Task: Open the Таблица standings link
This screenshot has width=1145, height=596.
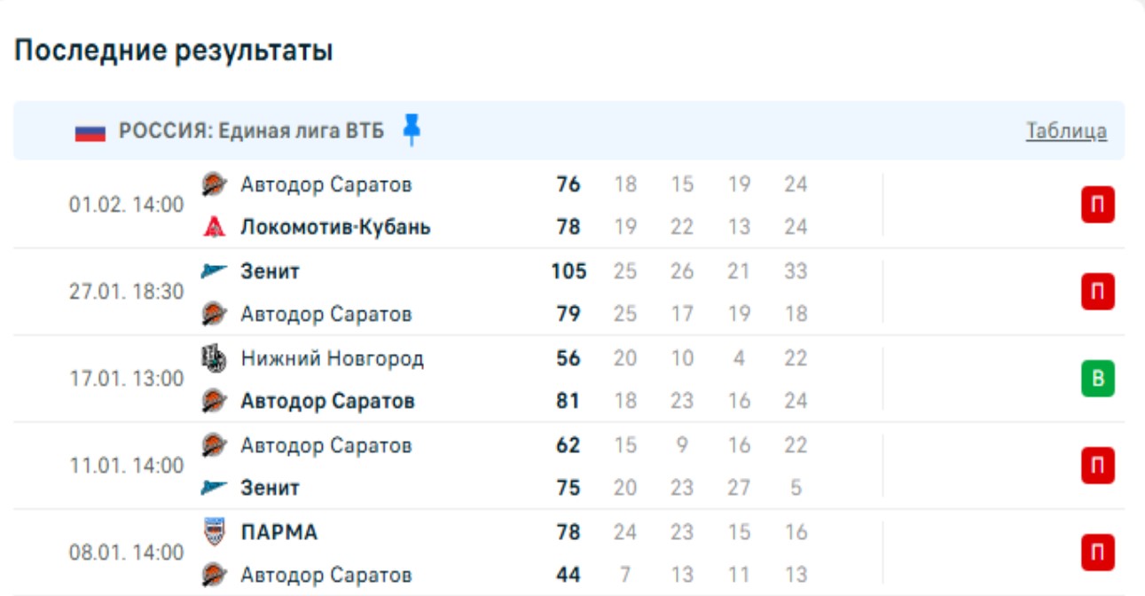Action: [x=1066, y=131]
